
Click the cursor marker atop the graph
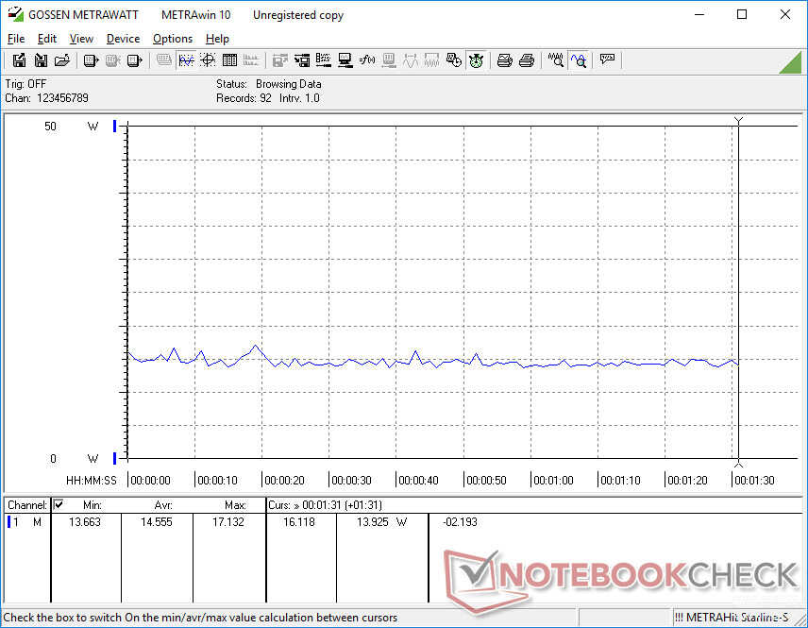[738, 120]
